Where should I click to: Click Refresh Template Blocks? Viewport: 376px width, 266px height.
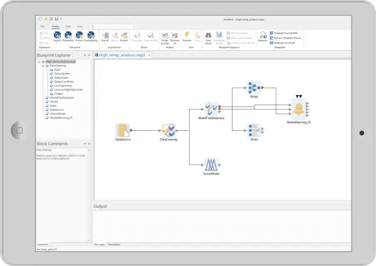click(285, 37)
